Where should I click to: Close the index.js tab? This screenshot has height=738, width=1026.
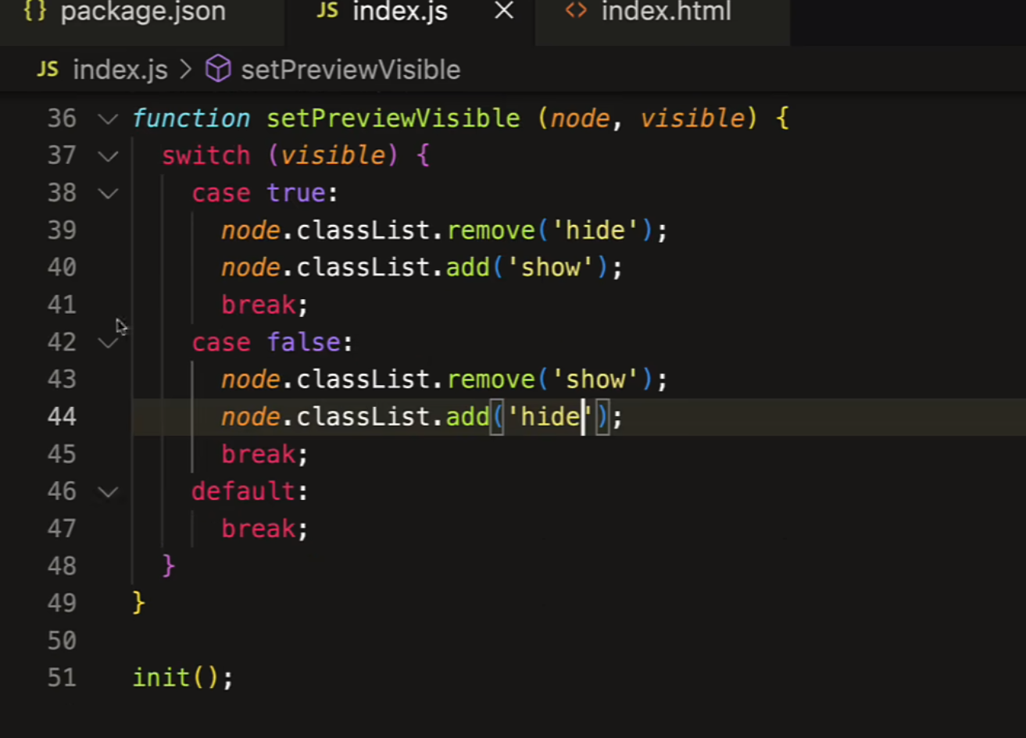click(x=505, y=12)
